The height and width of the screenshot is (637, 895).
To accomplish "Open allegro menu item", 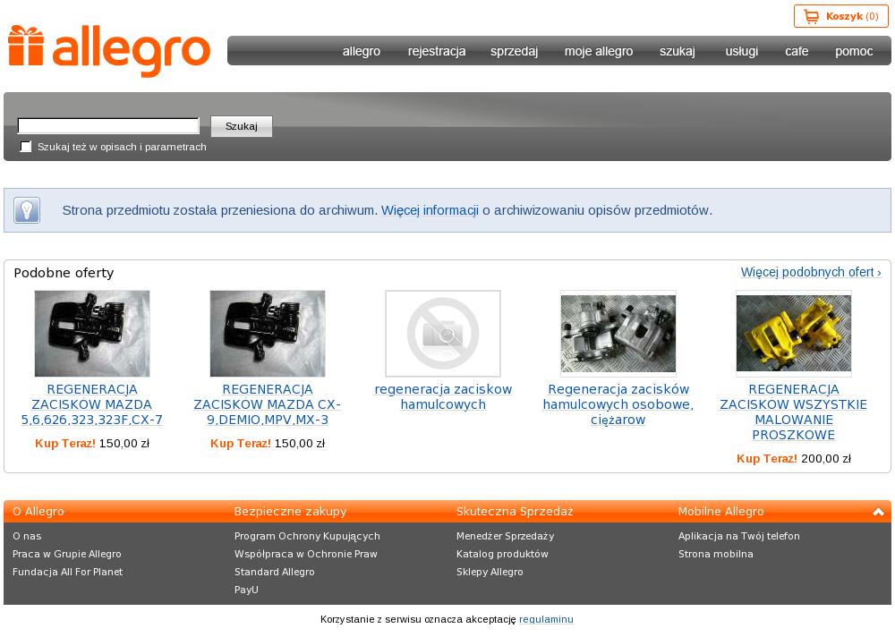I will point(362,51).
